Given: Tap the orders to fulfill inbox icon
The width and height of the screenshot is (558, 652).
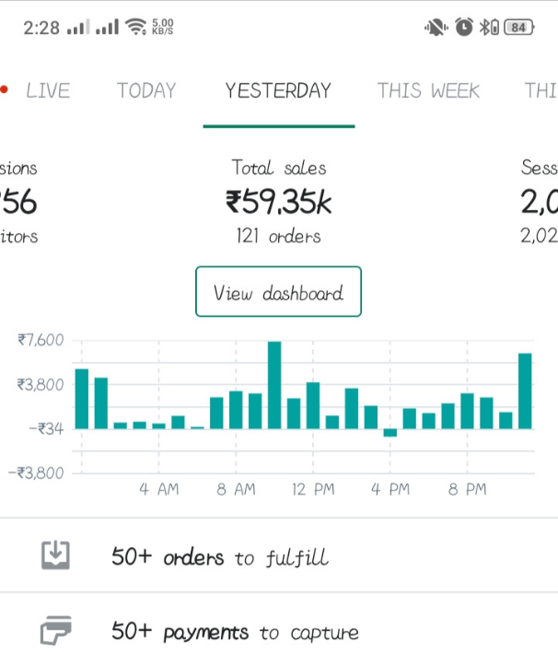Looking at the screenshot, I should [x=55, y=555].
